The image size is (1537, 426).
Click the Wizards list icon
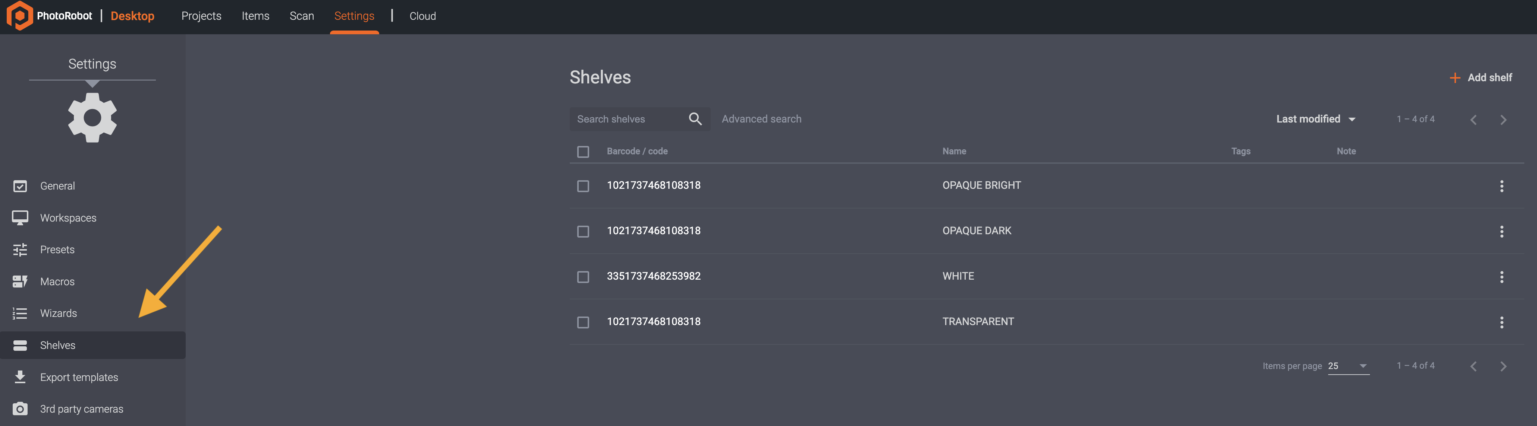20,314
